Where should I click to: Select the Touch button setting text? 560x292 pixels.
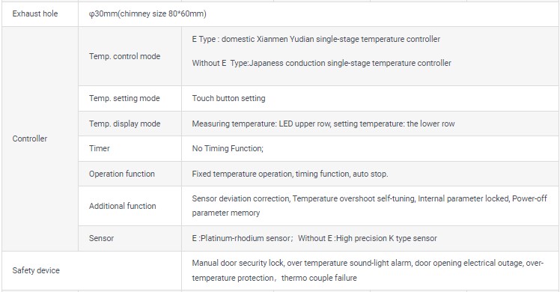pos(228,99)
